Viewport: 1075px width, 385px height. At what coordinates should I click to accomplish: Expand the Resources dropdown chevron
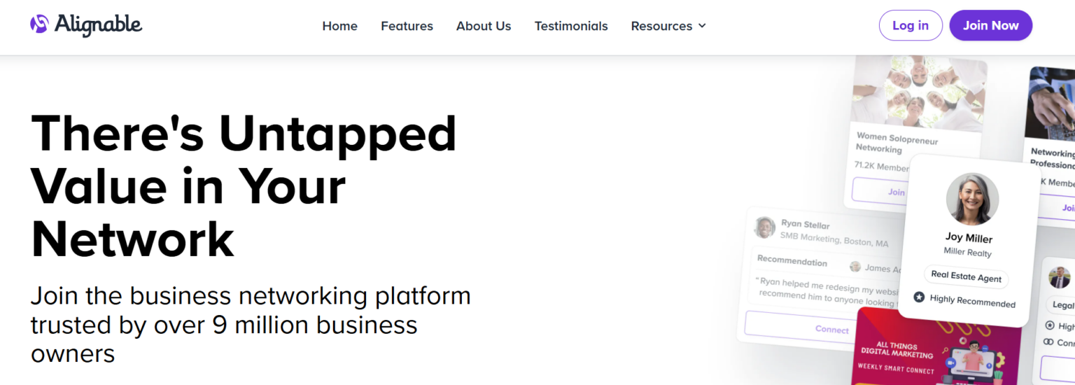click(x=702, y=26)
